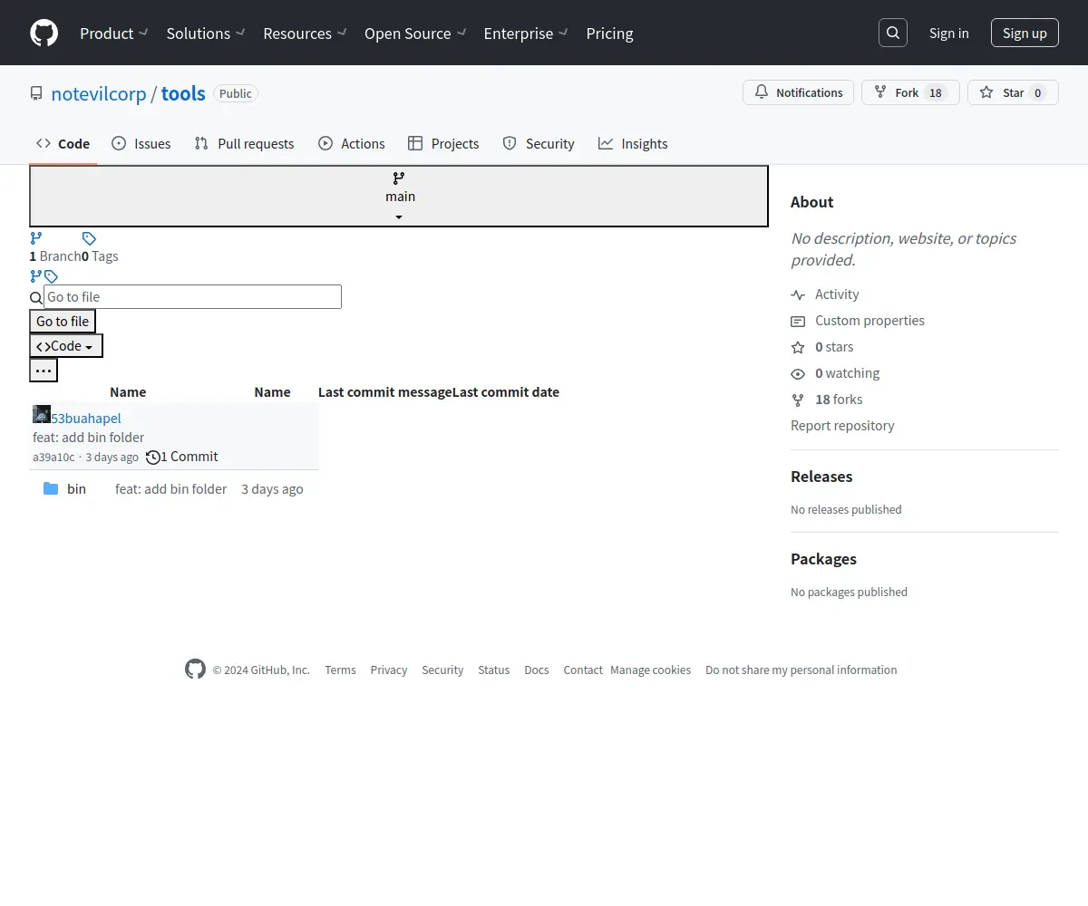Click the 'feat: add bin folder' message in bin row

coord(170,489)
